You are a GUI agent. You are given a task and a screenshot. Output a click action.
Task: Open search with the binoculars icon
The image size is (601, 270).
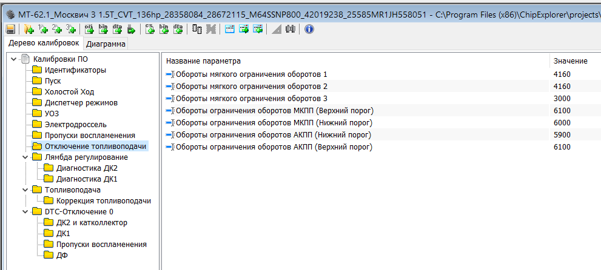click(x=290, y=28)
